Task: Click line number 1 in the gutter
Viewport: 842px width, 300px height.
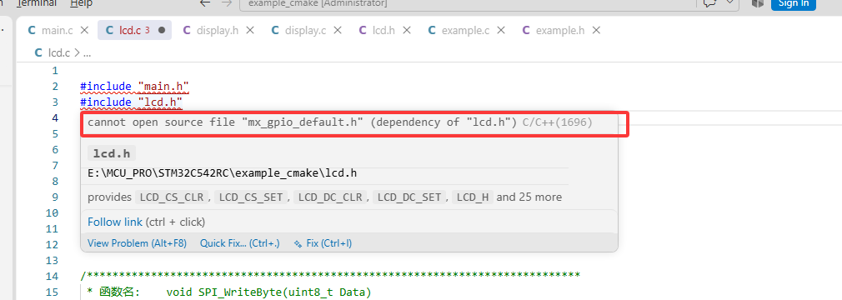Action: tap(55, 71)
